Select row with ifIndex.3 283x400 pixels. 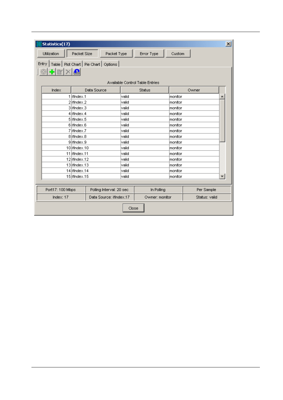[x=131, y=108]
